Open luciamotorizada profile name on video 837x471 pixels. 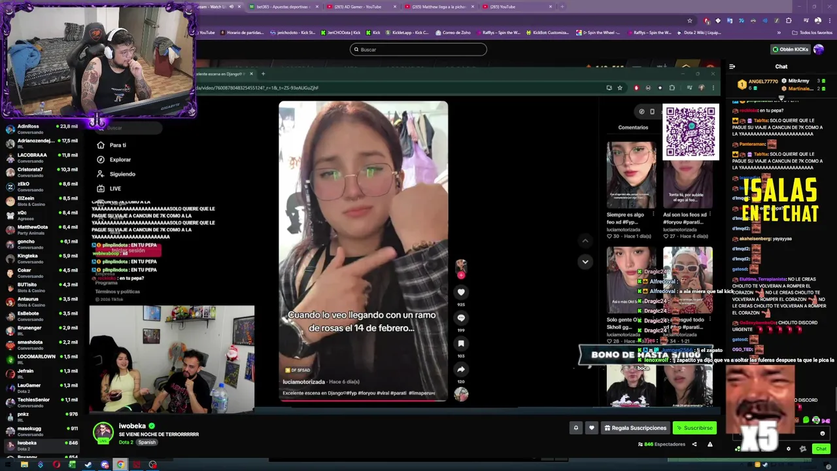click(x=303, y=382)
